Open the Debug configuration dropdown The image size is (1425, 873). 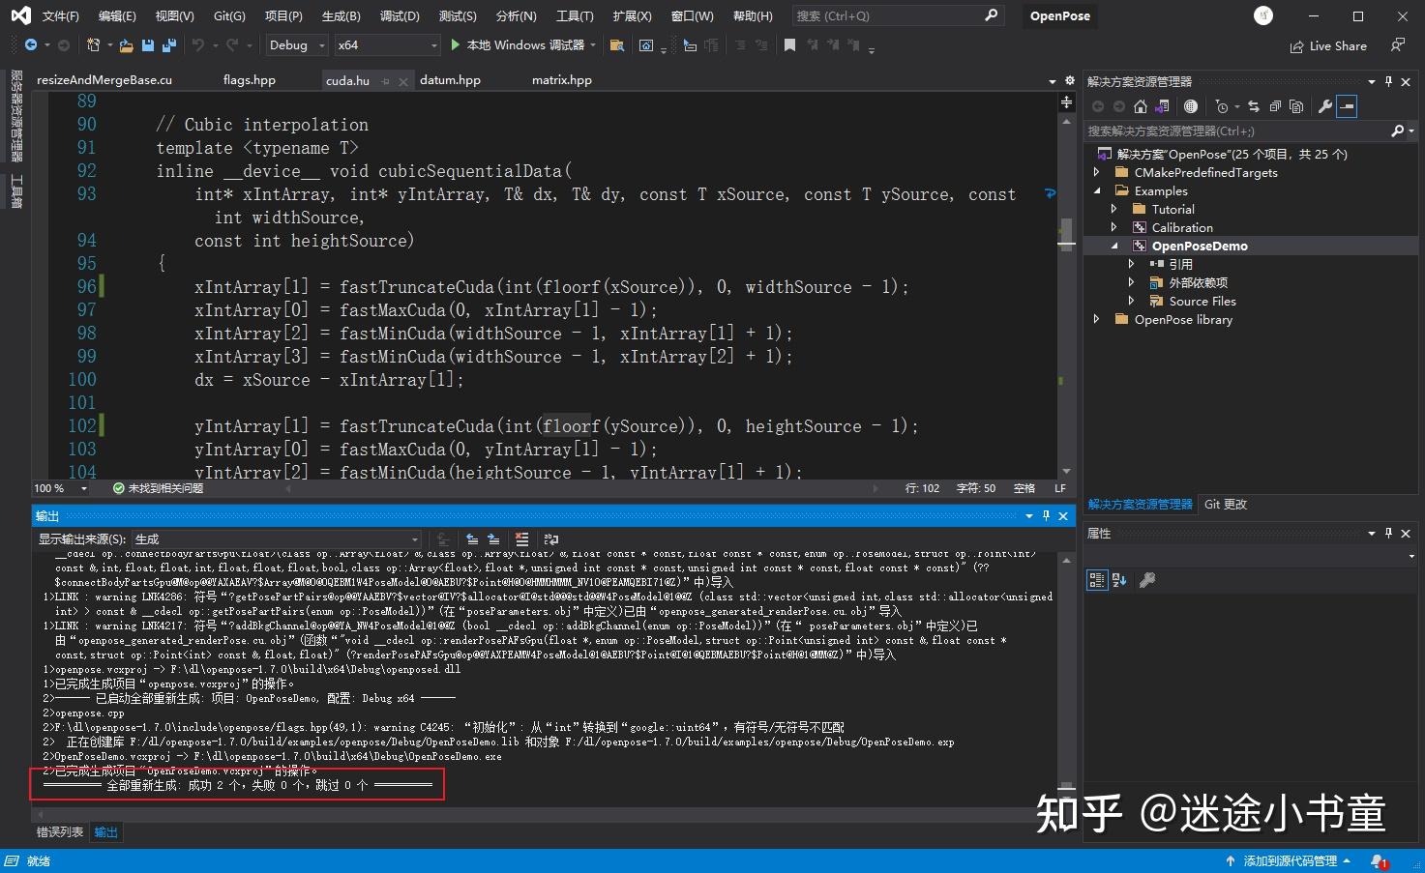pos(296,44)
